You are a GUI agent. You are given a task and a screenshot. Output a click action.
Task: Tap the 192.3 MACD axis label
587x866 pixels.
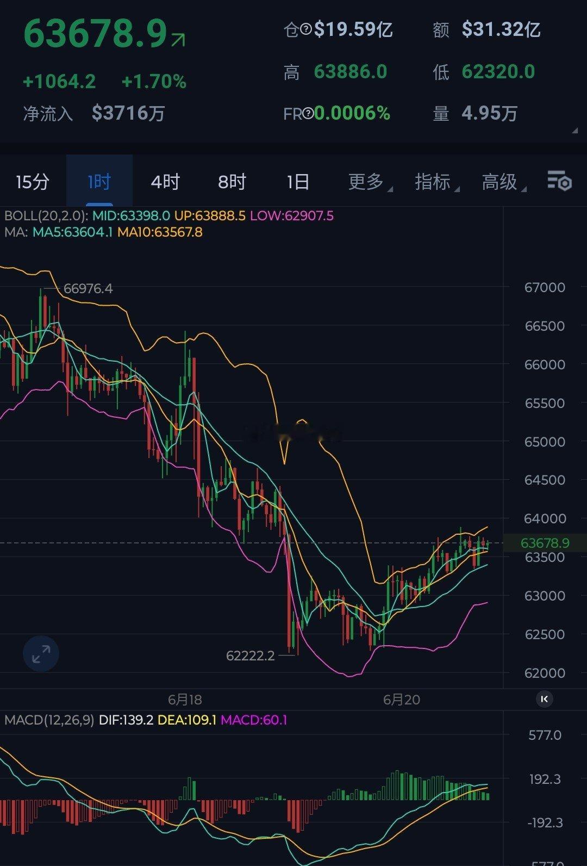coord(545,780)
